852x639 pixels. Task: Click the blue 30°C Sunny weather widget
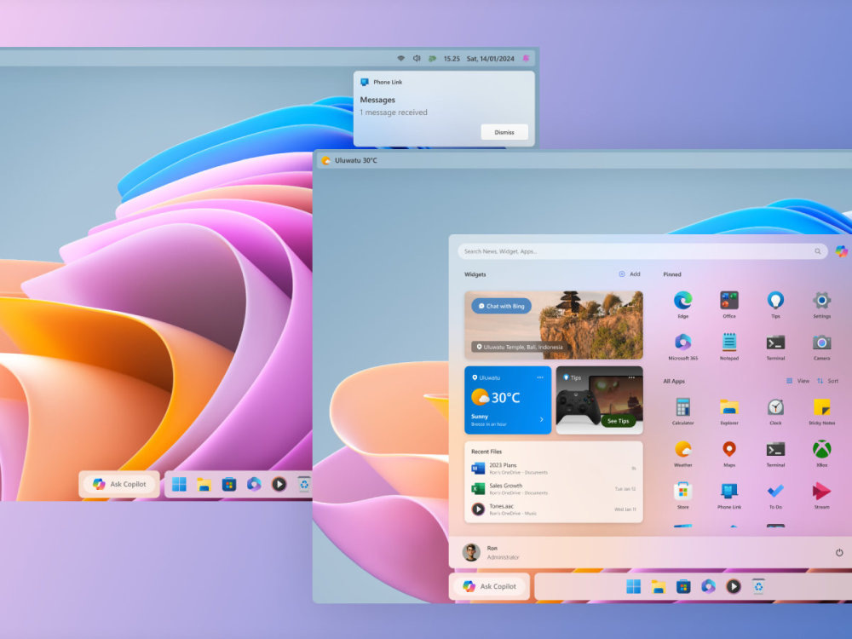point(508,400)
